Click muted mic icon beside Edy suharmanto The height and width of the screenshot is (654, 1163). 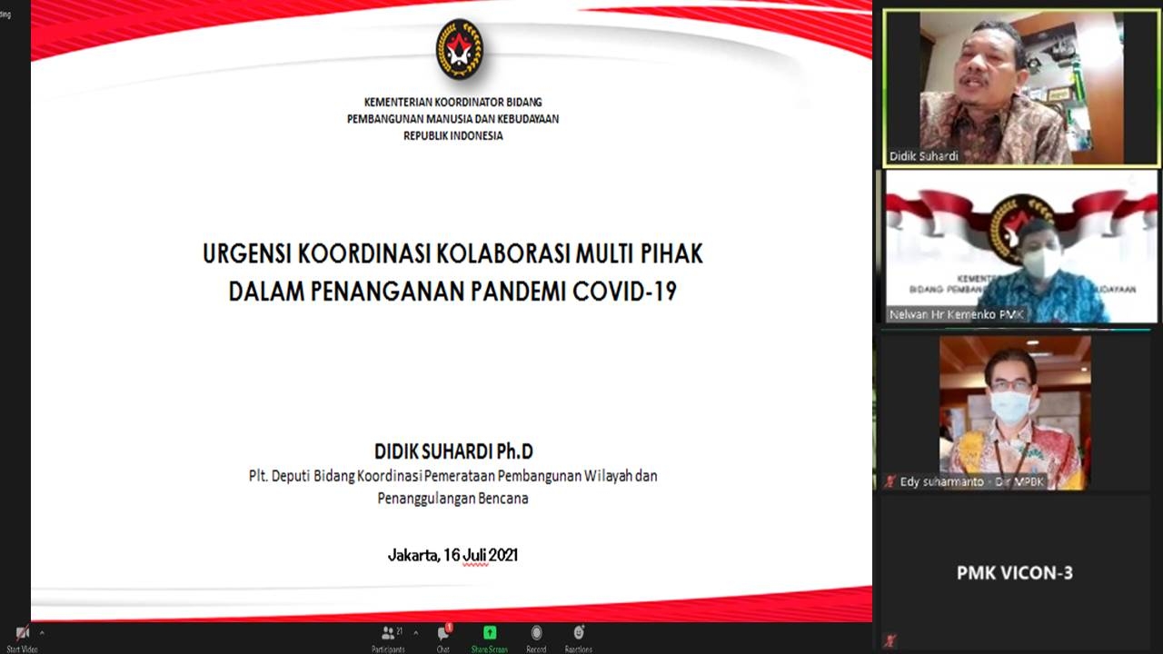890,481
